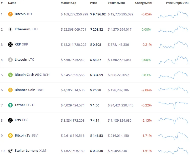Open the Bitcoin SV name link
This screenshot has width=190, height=157.
pos(23,135)
